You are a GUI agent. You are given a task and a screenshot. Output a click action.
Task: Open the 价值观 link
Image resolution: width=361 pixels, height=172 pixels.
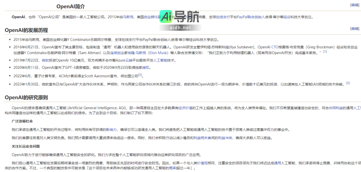pyautogui.click(x=203, y=163)
